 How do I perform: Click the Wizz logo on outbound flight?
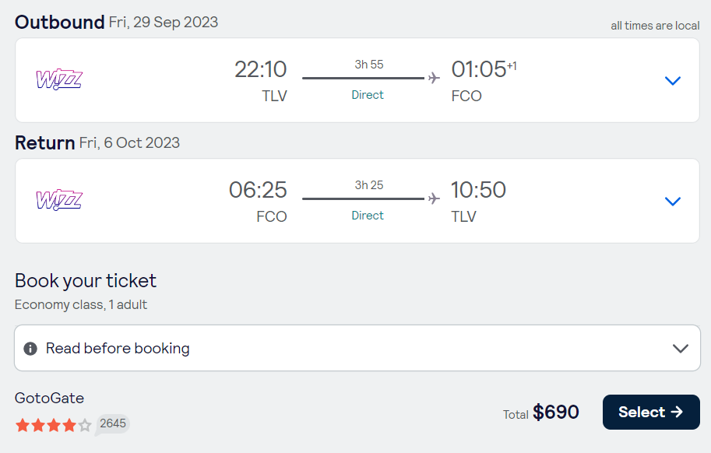(x=59, y=79)
